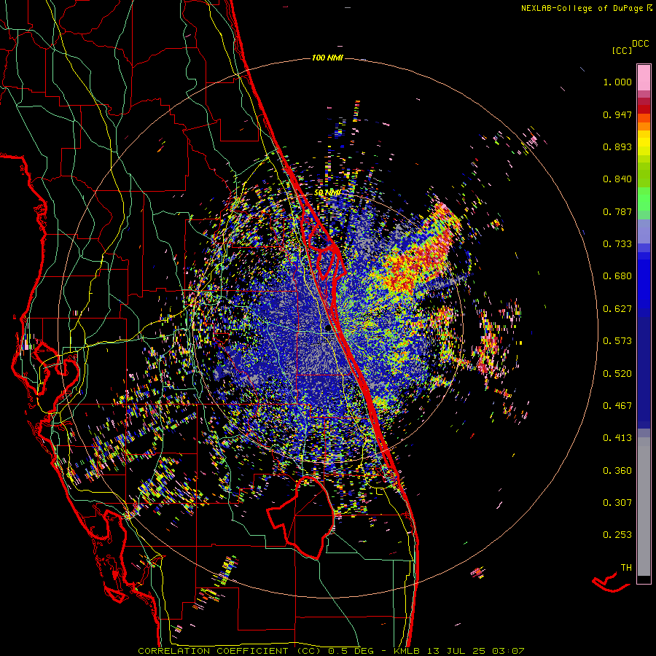Viewport: 656px width, 656px height.
Task: Click the 0.947 scale label
Action: [x=617, y=114]
